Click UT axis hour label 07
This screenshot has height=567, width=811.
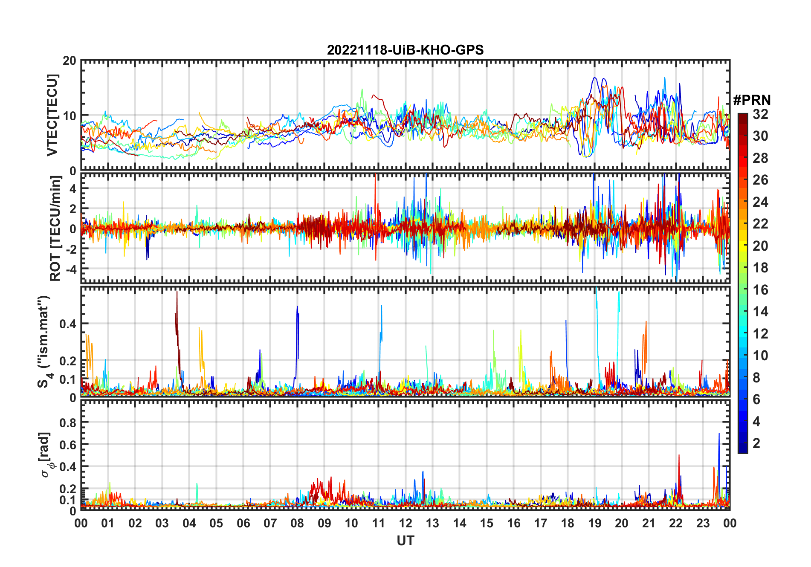tap(270, 523)
